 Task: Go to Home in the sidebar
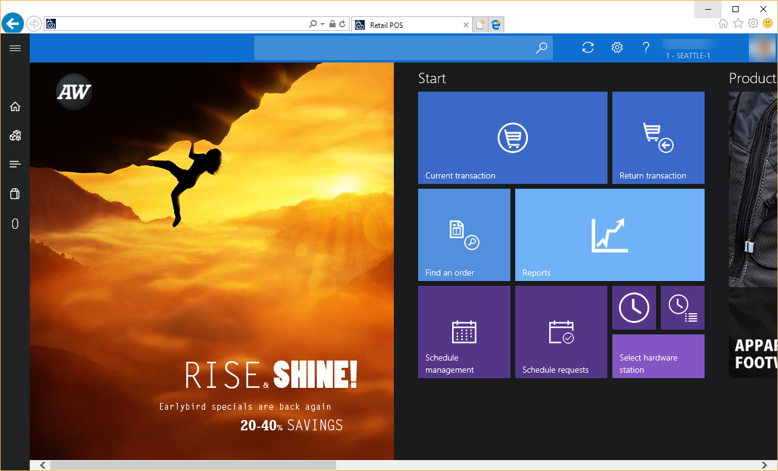15,107
